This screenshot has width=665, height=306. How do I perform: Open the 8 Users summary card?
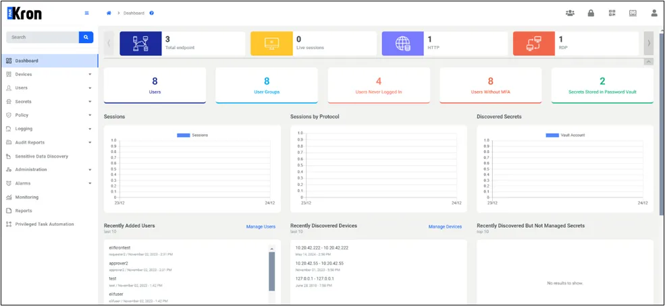point(155,85)
